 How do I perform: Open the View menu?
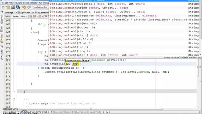pos(11,3)
